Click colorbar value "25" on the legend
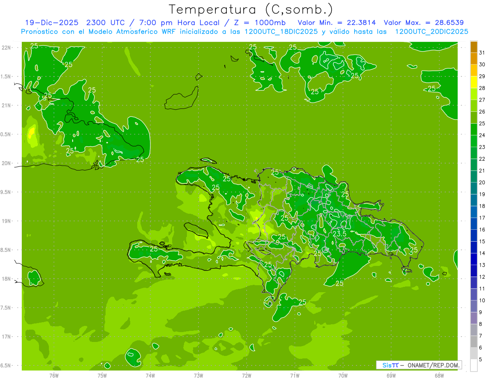The image size is (493, 381). tap(482, 123)
